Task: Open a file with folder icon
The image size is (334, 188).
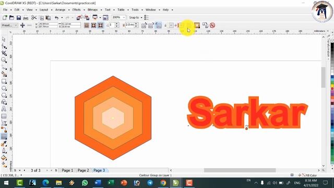Action: point(11,17)
